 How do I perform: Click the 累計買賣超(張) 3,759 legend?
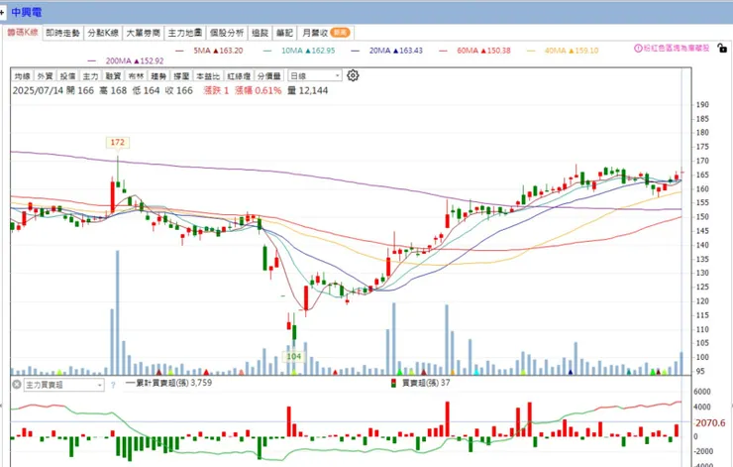(168, 383)
